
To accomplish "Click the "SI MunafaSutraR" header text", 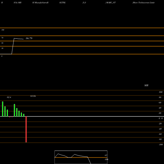I will coord(40,3).
